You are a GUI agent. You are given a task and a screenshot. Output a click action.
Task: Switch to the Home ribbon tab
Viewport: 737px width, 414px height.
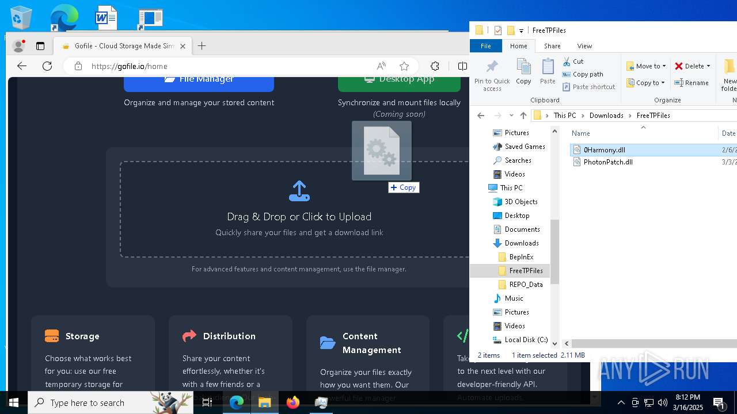tap(518, 46)
